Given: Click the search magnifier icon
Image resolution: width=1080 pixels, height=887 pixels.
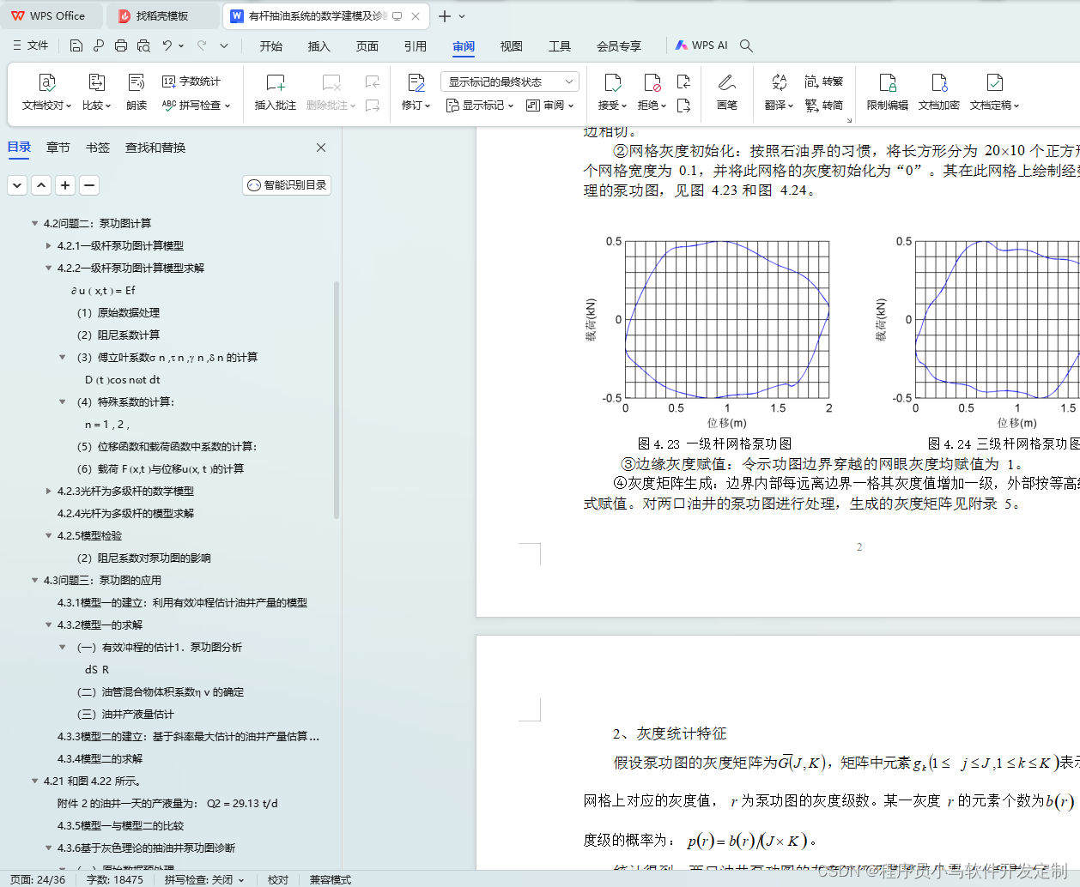Looking at the screenshot, I should point(746,45).
